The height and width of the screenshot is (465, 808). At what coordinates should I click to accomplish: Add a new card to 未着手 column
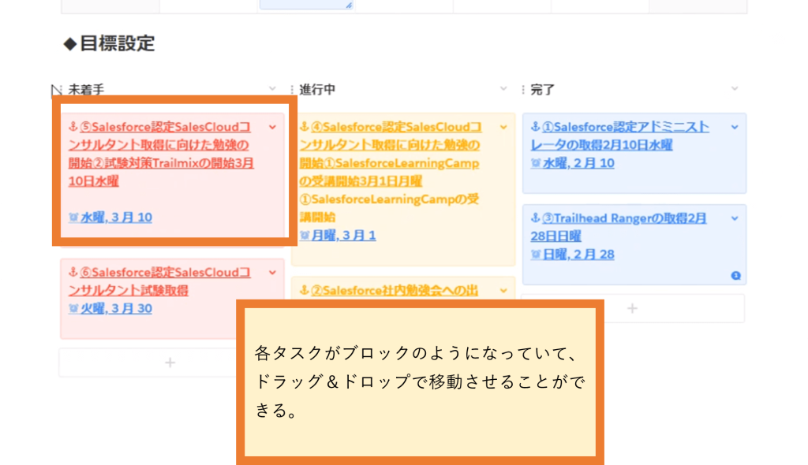[170, 363]
